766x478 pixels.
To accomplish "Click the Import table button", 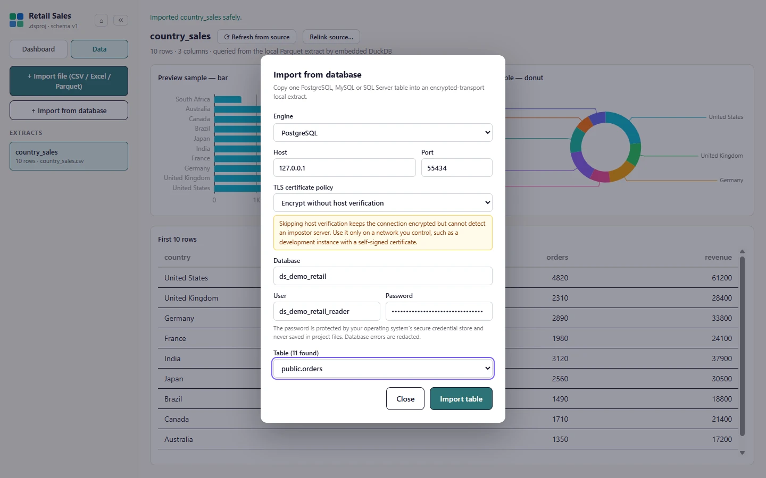I will pos(461,399).
